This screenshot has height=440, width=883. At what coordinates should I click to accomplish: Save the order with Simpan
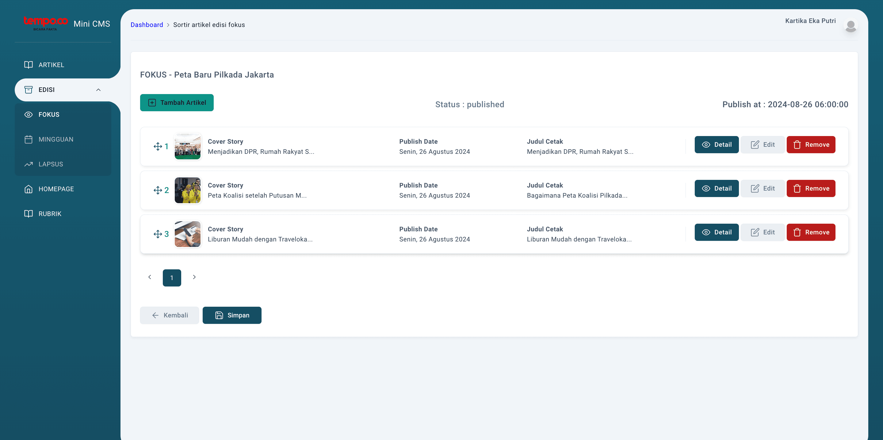click(232, 315)
